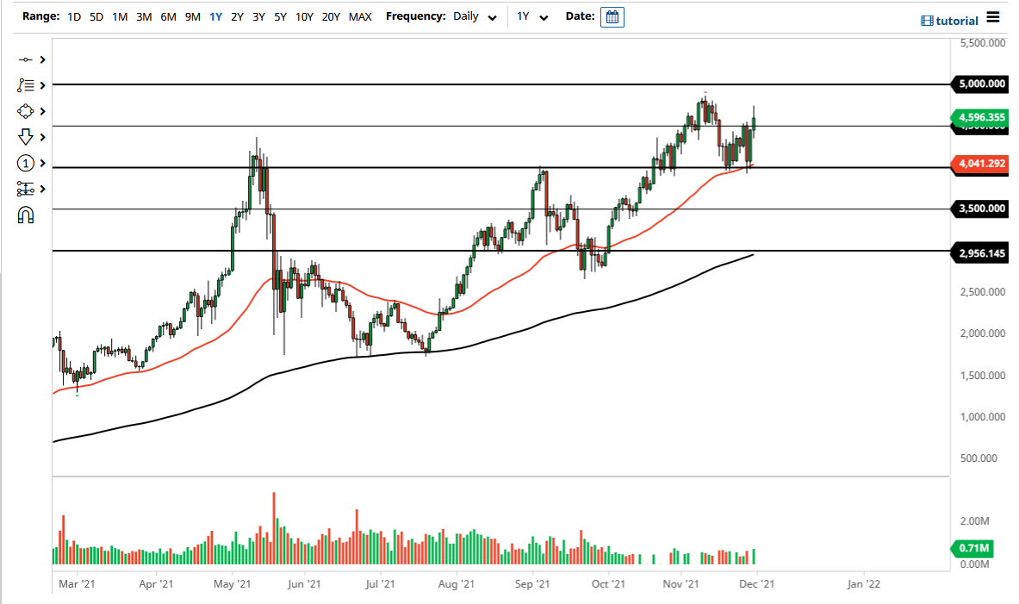Screen dimensions: 1019x604
Task: Select the shape drawing tool
Action: [26, 111]
